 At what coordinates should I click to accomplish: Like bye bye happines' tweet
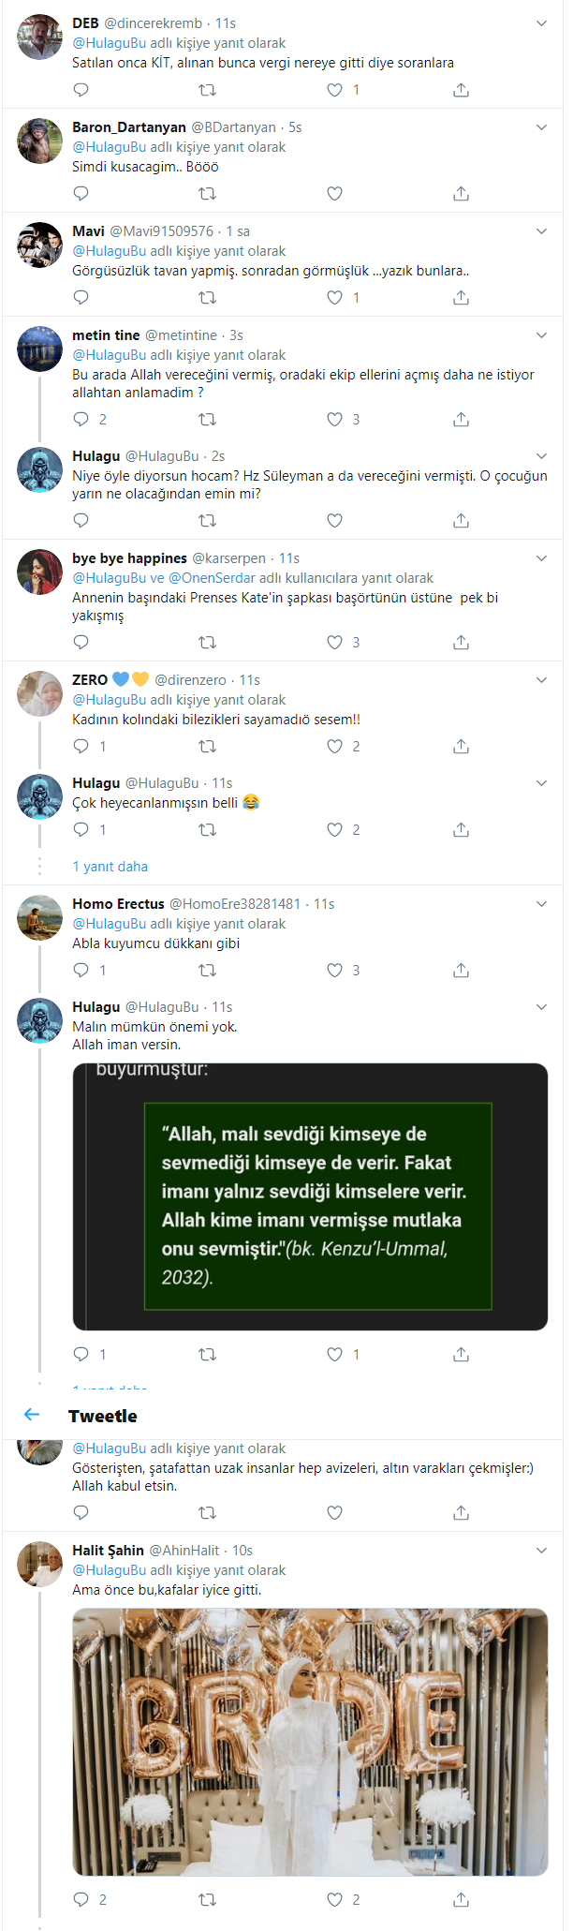click(334, 643)
